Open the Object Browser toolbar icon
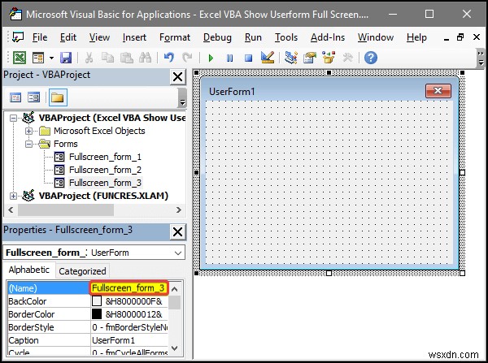The image size is (488, 363). coord(329,58)
